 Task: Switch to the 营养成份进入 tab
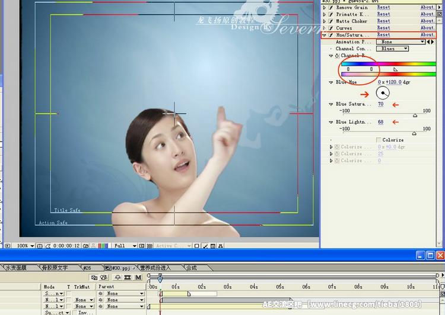(x=156, y=268)
